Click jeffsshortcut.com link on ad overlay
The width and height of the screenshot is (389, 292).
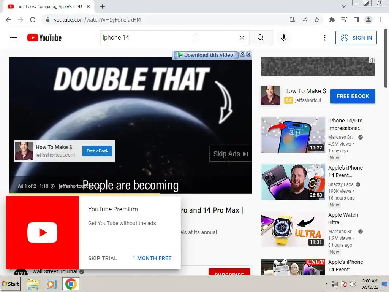tap(55, 155)
